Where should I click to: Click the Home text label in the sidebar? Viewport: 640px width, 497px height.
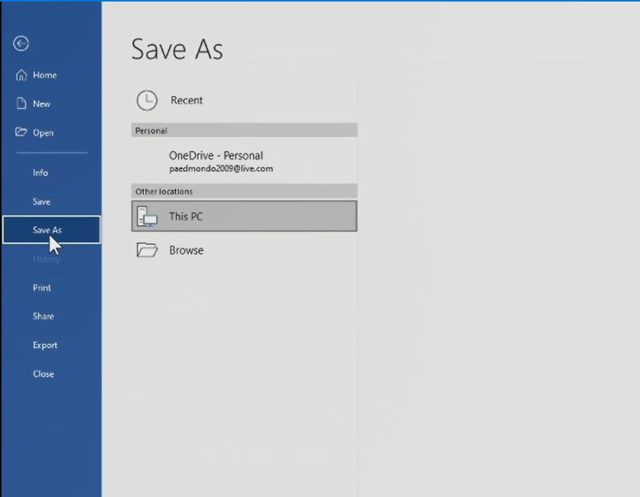click(45, 75)
